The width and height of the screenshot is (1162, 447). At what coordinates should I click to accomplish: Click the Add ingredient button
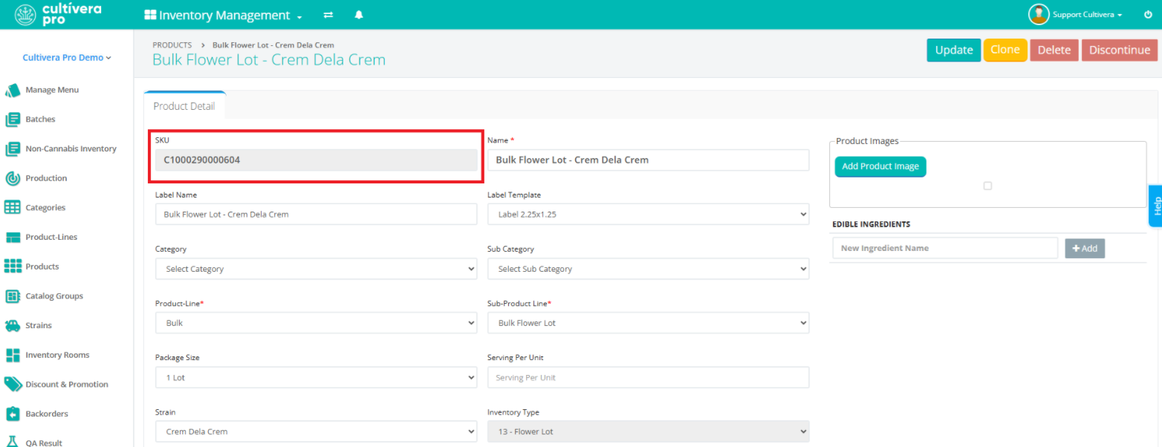tap(1085, 248)
